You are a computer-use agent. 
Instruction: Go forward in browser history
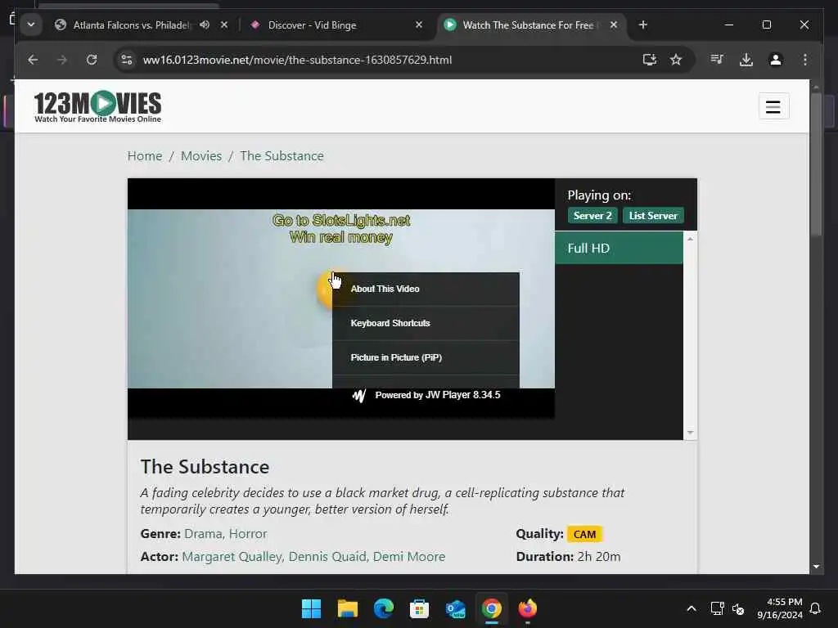point(62,60)
